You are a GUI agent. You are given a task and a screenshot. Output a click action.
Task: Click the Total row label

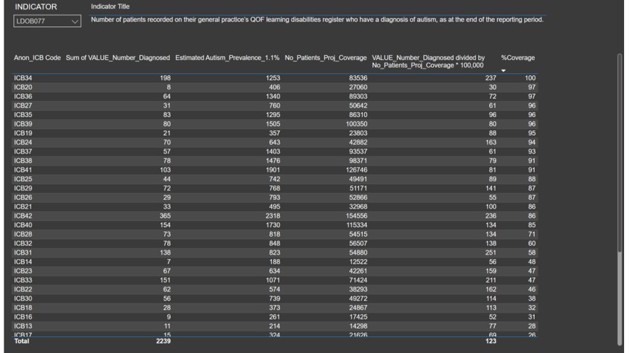pyautogui.click(x=22, y=341)
